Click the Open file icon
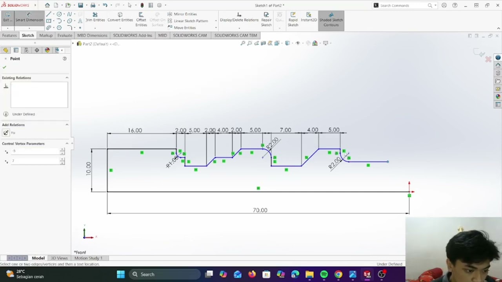The width and height of the screenshot is (502, 282). click(68, 5)
